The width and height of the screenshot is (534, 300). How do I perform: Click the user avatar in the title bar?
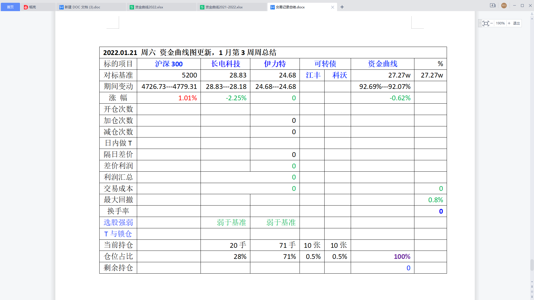coord(504,5)
